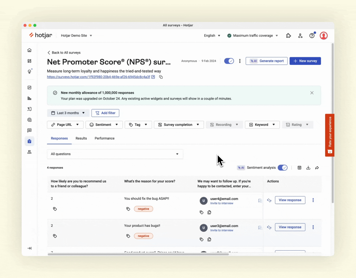Viewport: 356px width, 278px height.
Task: Click the horizontal scrollbar under the table
Action: (138, 254)
